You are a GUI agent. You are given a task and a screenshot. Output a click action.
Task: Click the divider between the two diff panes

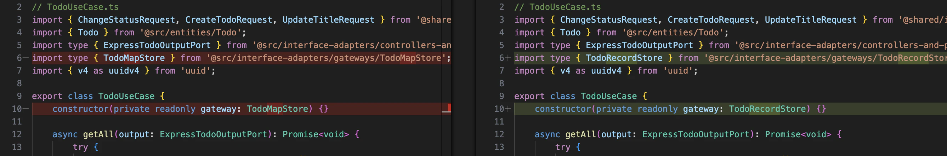point(464,78)
